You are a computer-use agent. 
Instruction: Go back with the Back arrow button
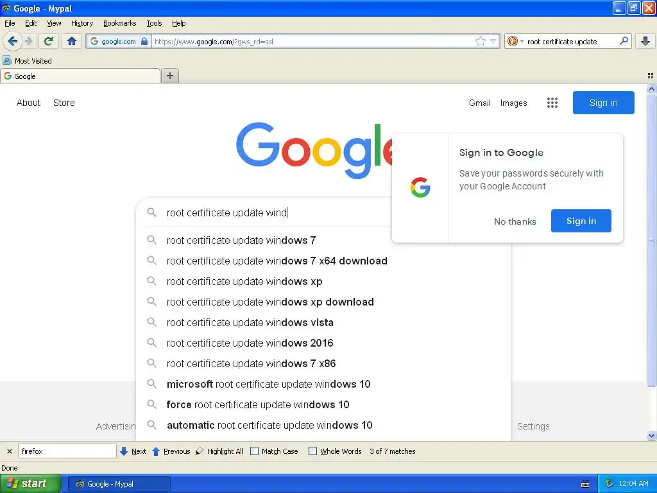coord(13,41)
